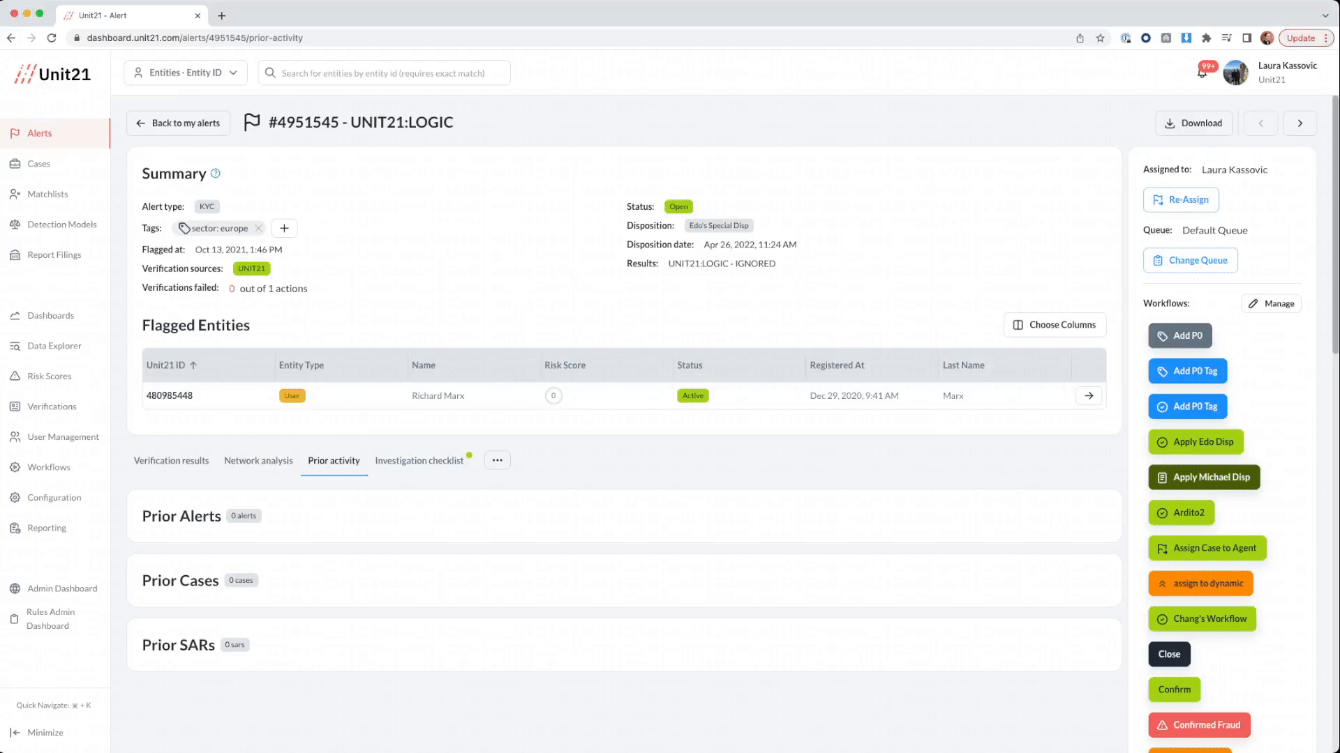Open User Management page
The height and width of the screenshot is (753, 1340).
(63, 437)
